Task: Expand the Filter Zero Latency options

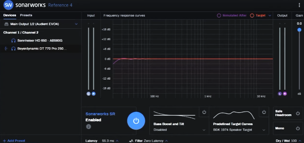Action: coord(167,141)
